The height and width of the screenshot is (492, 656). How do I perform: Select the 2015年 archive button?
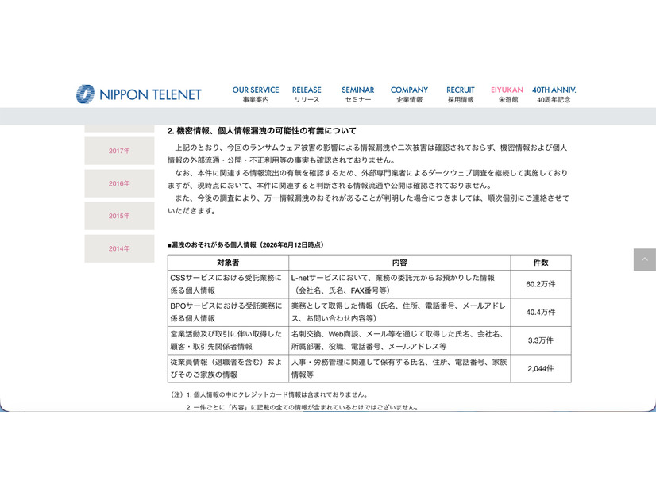coord(119,216)
